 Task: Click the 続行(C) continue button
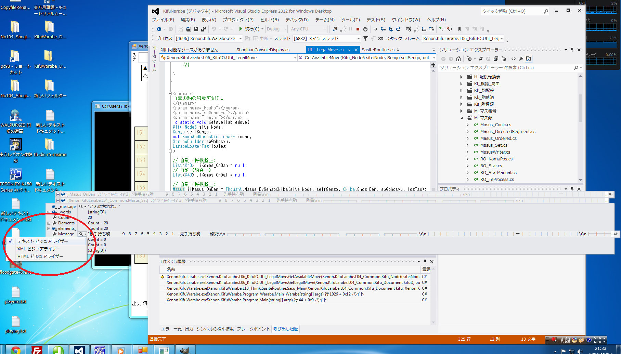[x=249, y=29]
